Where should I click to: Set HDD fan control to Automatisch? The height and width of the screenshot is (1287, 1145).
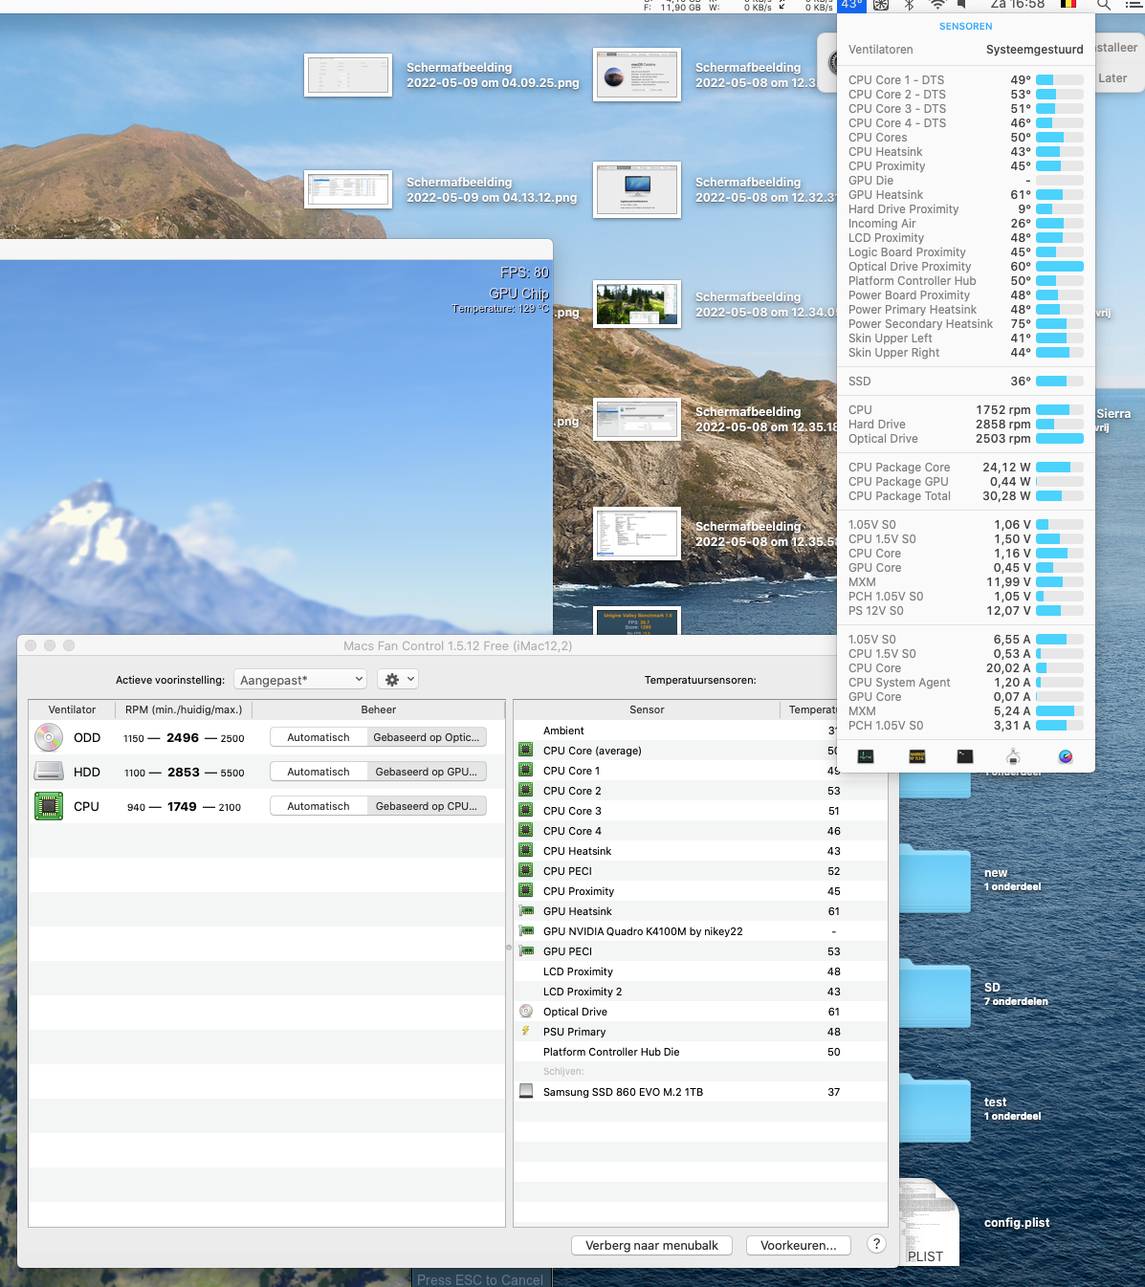click(x=319, y=772)
